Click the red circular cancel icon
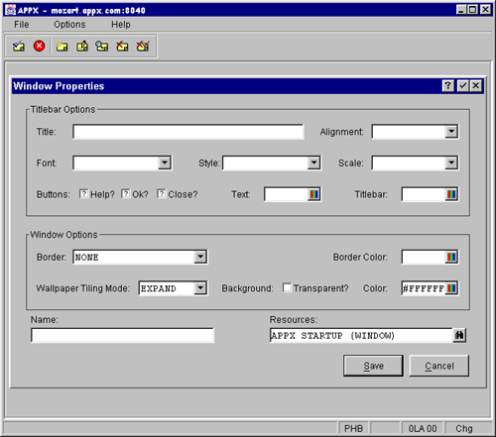The height and width of the screenshot is (437, 496). (39, 46)
